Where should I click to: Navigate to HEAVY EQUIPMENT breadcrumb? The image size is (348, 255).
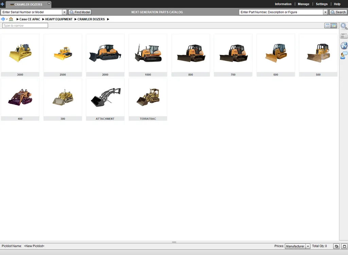59,19
